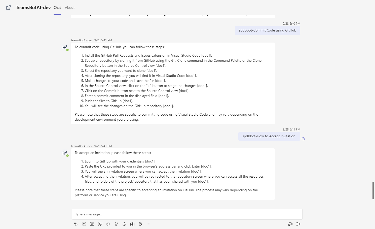
Task: Click the sent status checkmark icon
Action: pos(303,139)
